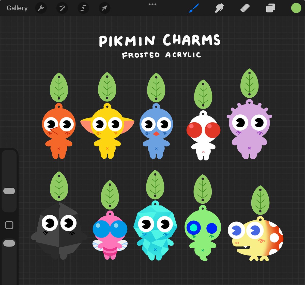Image resolution: width=305 pixels, height=285 pixels.
Task: Switch to the Paint brush tool
Action: [193, 8]
